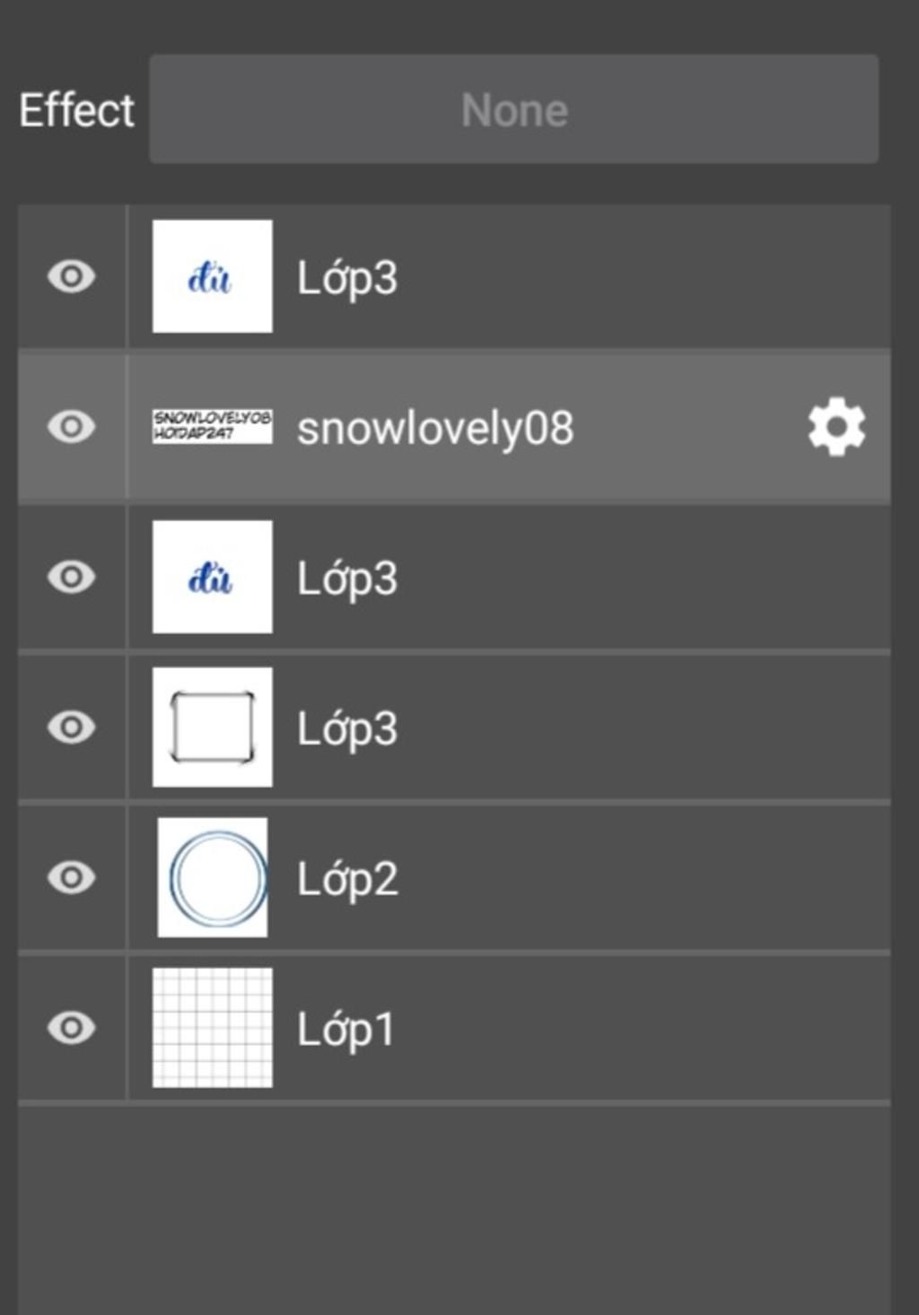Hide the topmost Lớp3 layer
This screenshot has width=919, height=1315.
[x=72, y=276]
